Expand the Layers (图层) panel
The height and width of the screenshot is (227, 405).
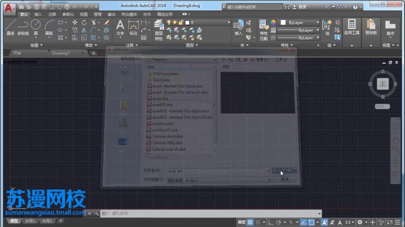click(192, 45)
